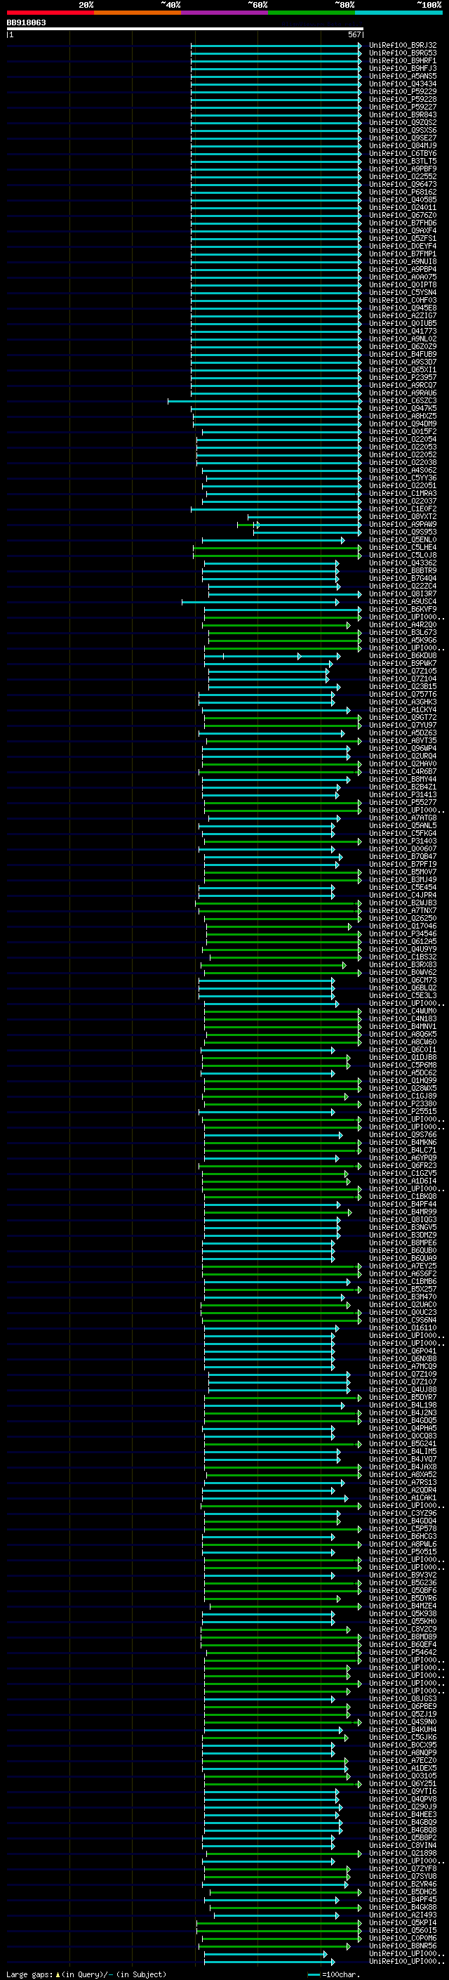Select hit label UniRef100_P23957
Image resolution: width=449 pixels, height=1980 pixels.
point(403,377)
